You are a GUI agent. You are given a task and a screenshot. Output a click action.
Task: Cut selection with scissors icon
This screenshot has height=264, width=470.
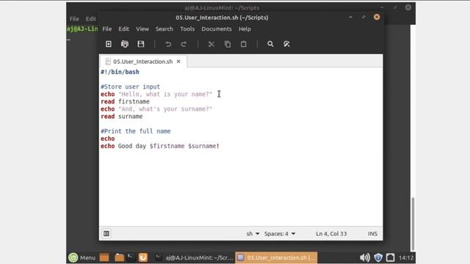click(x=211, y=44)
